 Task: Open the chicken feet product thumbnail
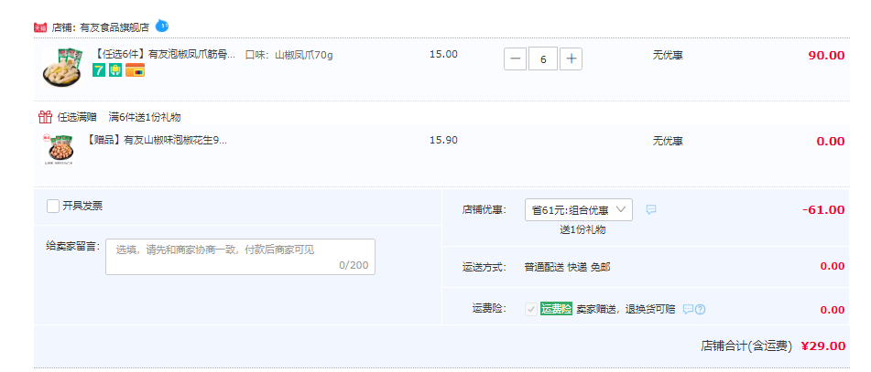[x=62, y=67]
